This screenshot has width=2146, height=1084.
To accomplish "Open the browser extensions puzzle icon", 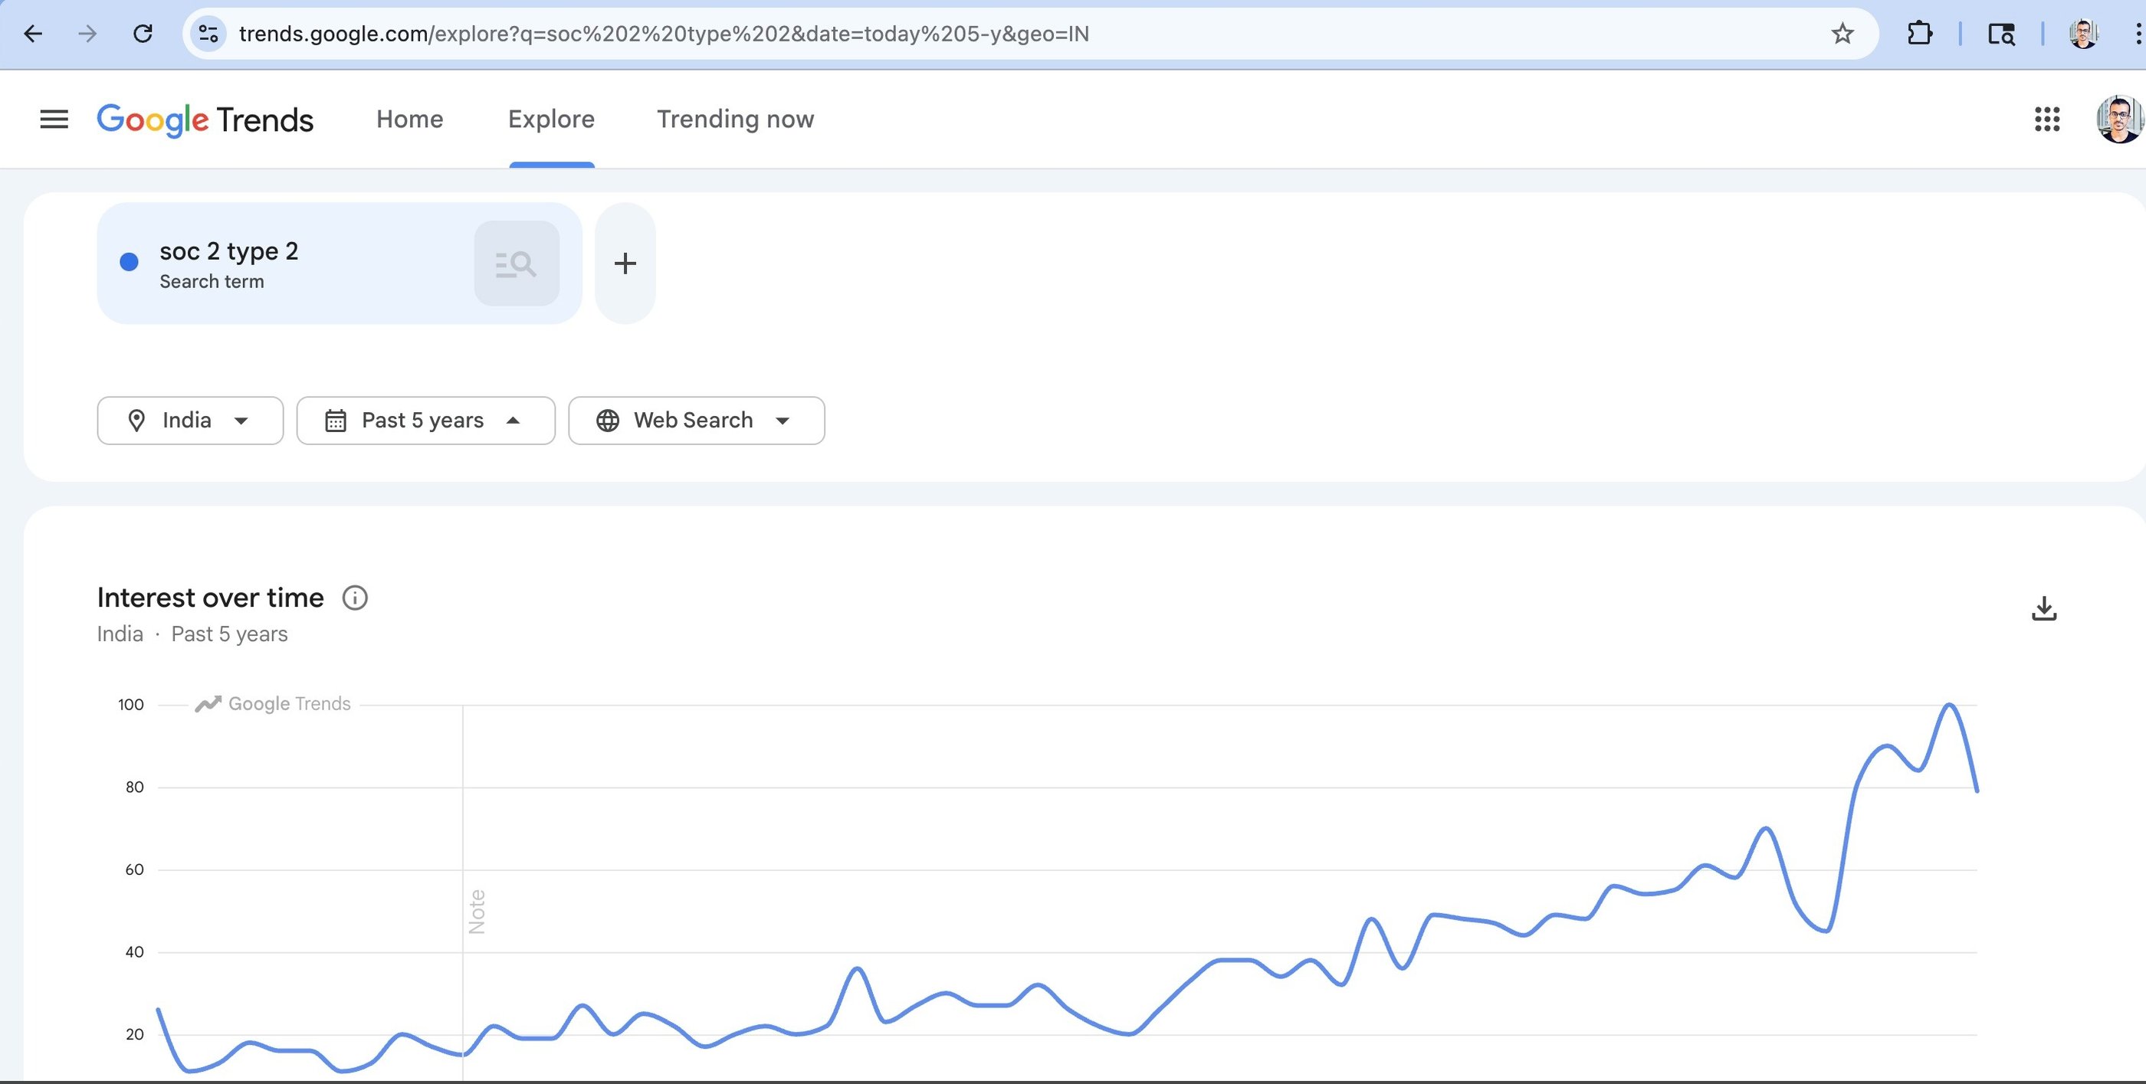I will (x=1919, y=34).
